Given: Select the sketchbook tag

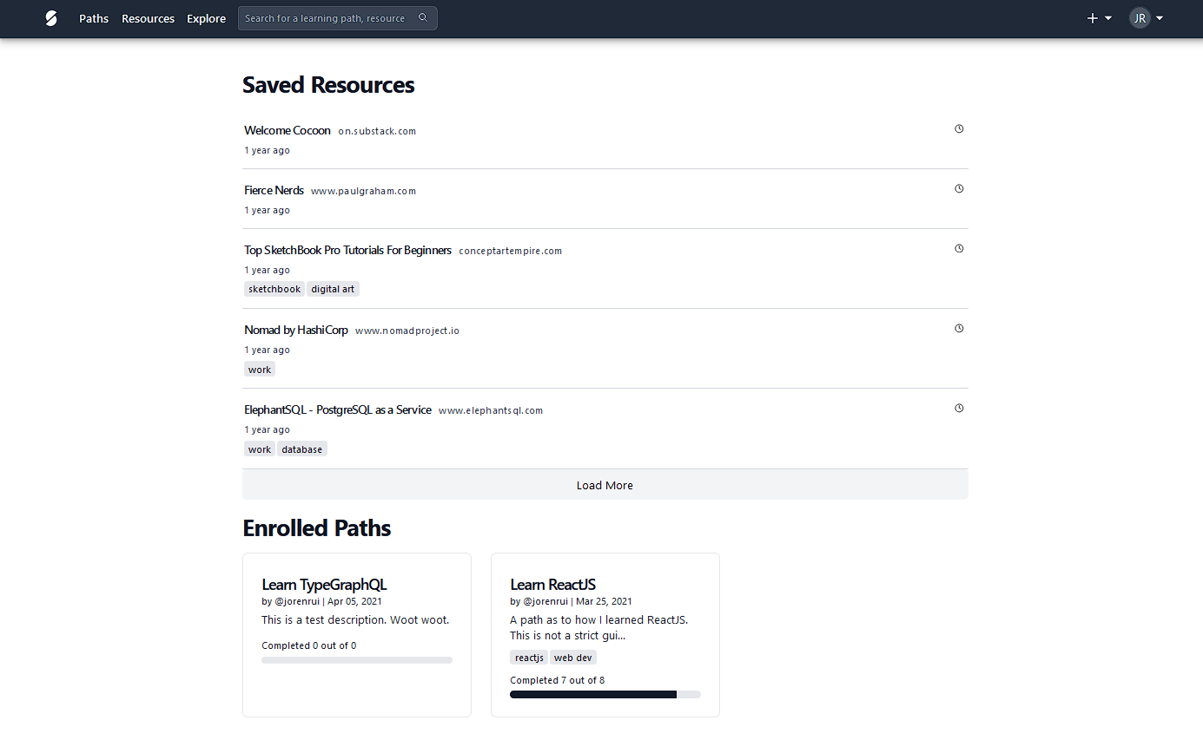Looking at the screenshot, I should (274, 289).
